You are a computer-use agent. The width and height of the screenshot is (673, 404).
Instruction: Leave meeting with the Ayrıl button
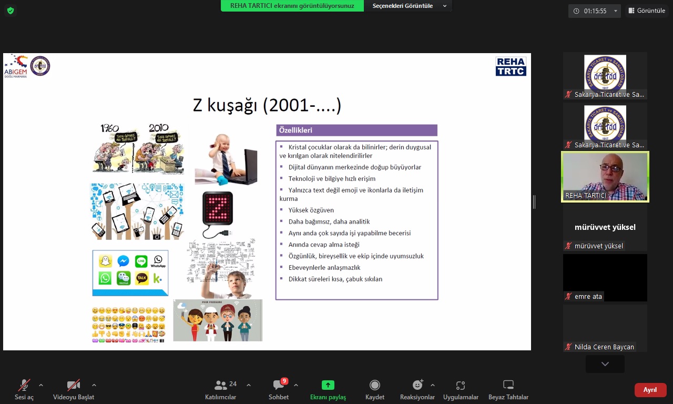(650, 390)
